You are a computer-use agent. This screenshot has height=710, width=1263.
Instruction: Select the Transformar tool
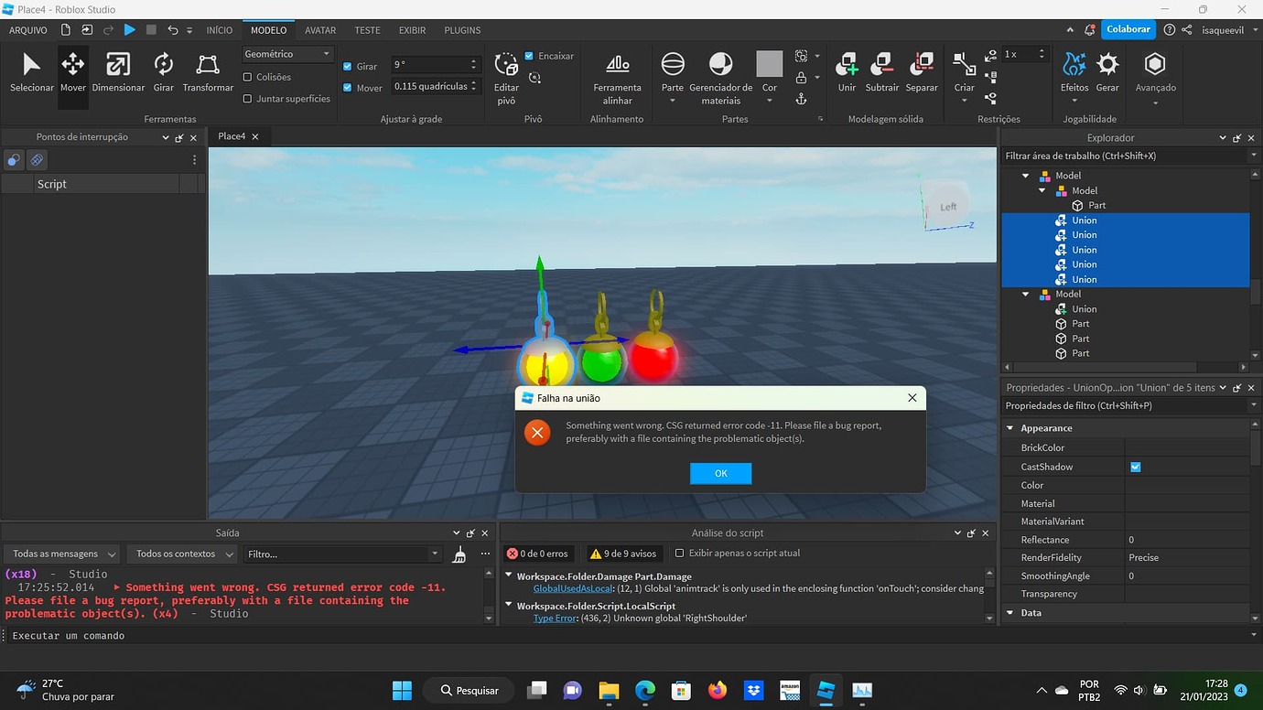[208, 73]
